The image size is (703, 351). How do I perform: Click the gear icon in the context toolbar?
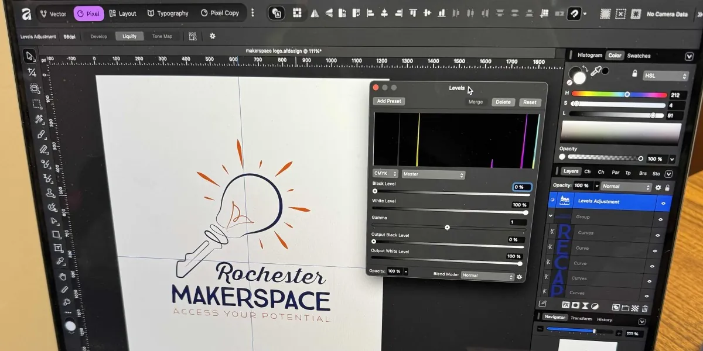tap(212, 36)
